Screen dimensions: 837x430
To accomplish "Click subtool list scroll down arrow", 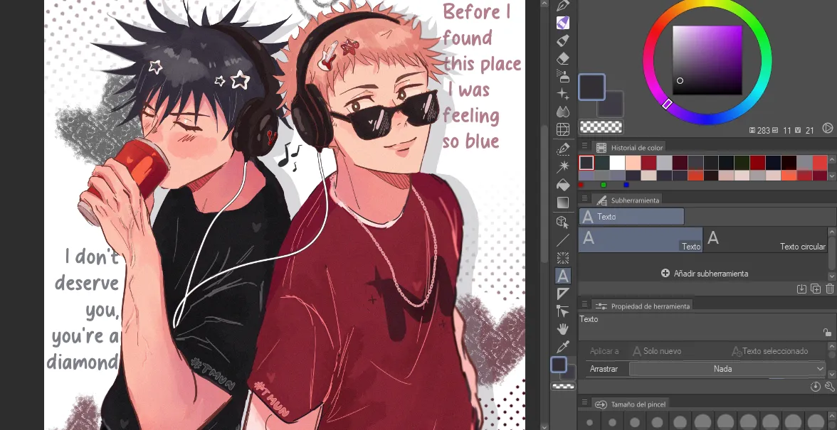I will (x=831, y=276).
